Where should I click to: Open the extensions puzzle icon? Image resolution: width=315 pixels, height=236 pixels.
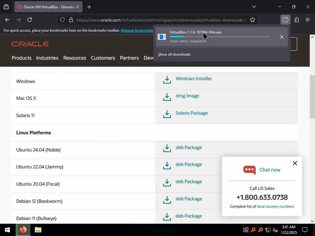[297, 20]
